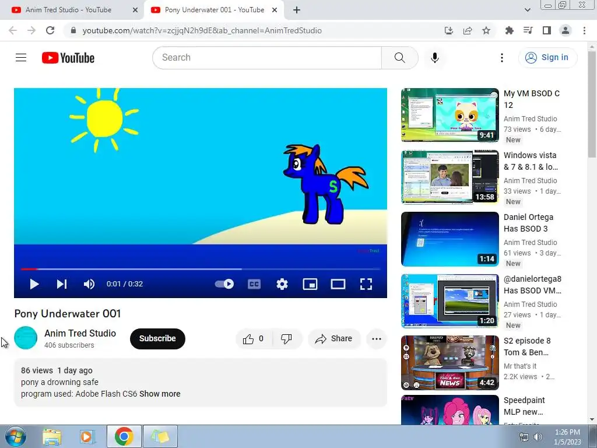Install app from address bar icon

[x=449, y=30]
